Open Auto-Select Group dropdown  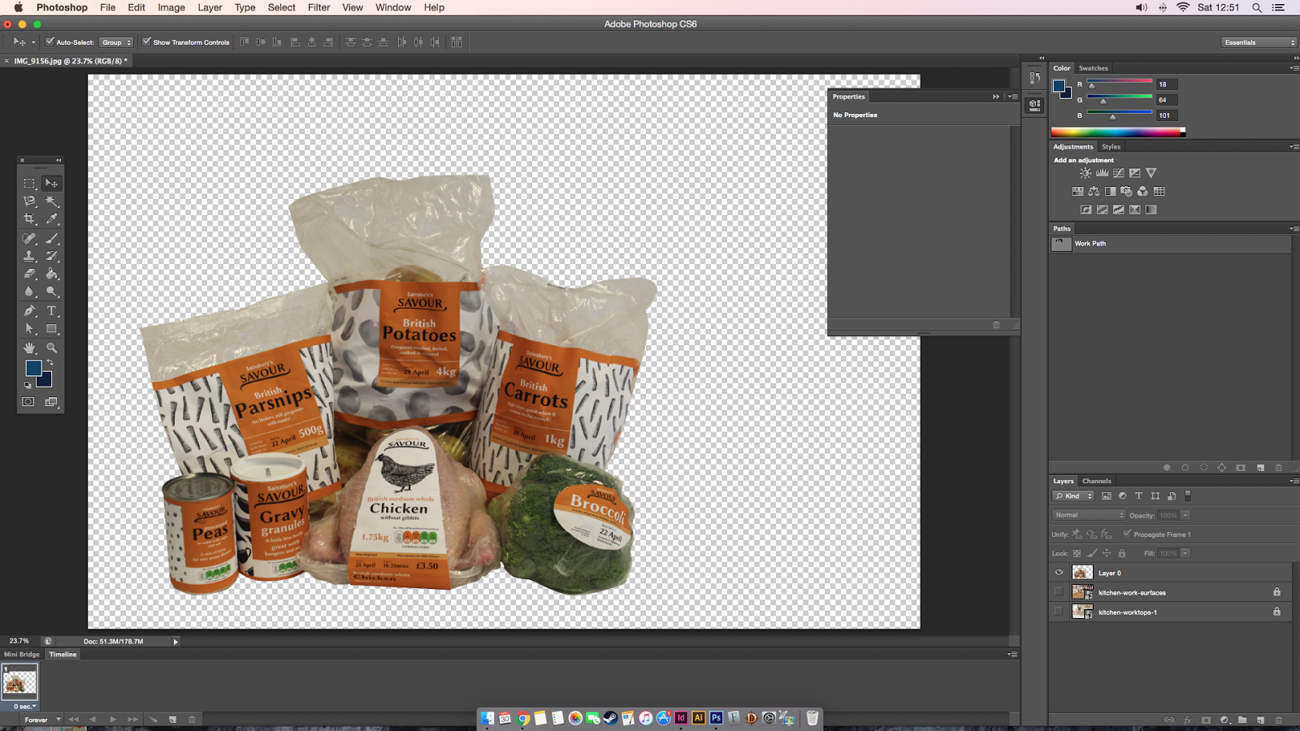coord(117,42)
